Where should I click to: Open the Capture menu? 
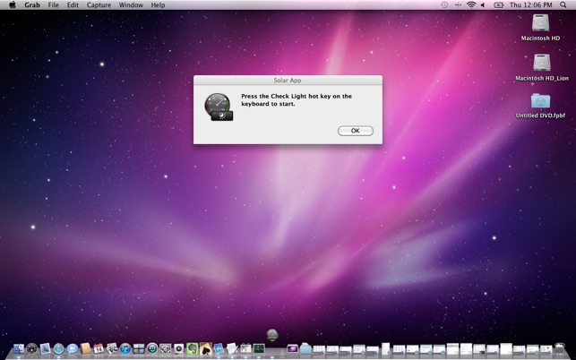point(99,5)
